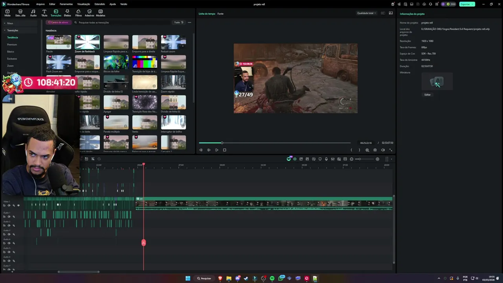This screenshot has height=283, width=503.
Task: Mute the Áudio 2 track
Action: [x=9, y=226]
